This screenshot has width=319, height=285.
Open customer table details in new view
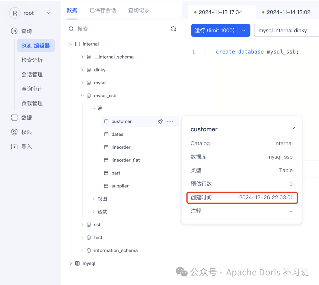click(292, 129)
